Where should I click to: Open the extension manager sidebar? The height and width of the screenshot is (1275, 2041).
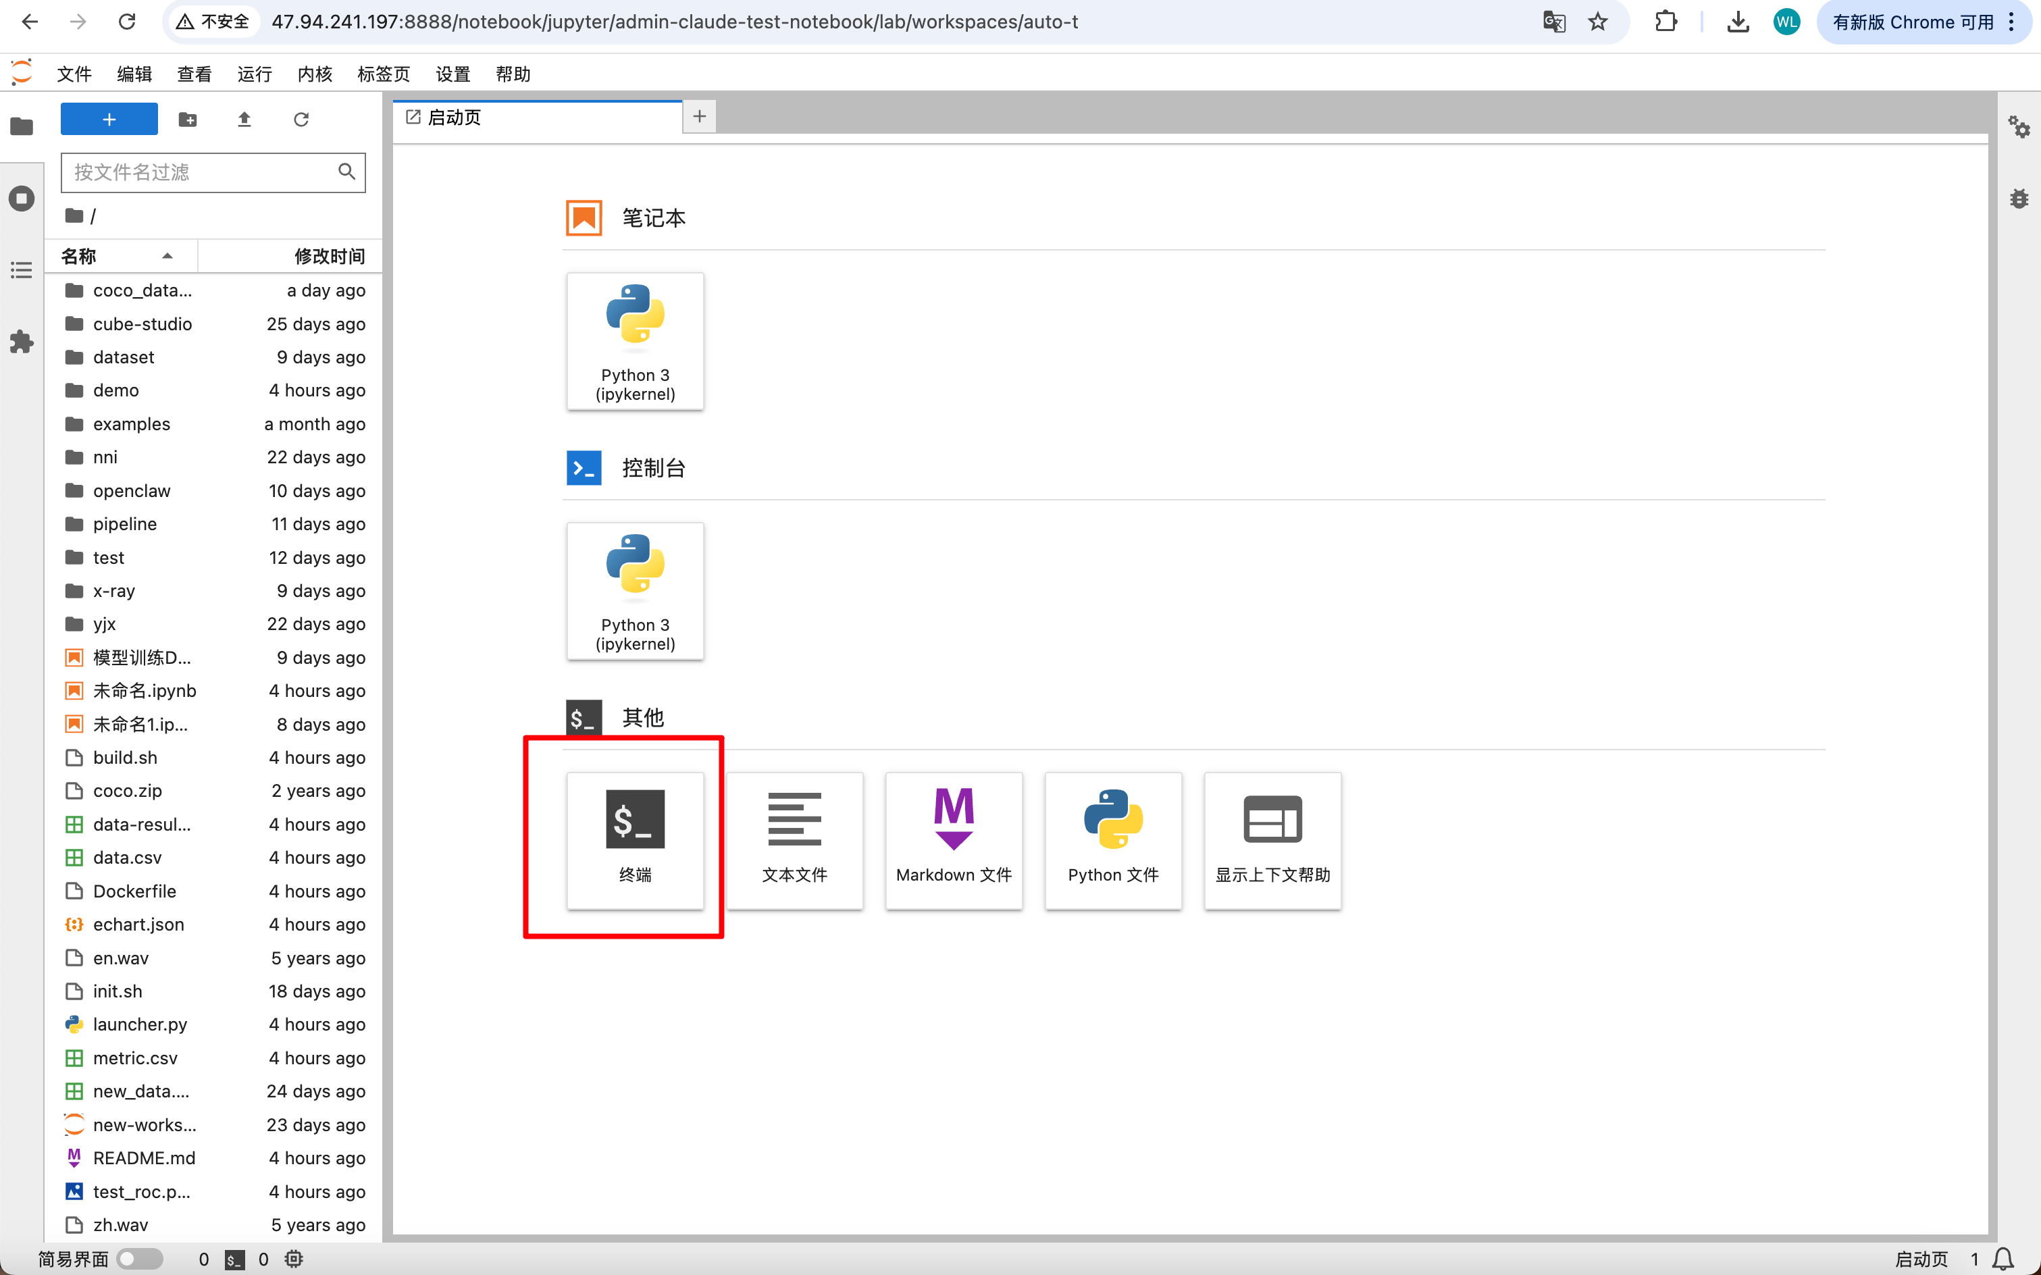22,342
